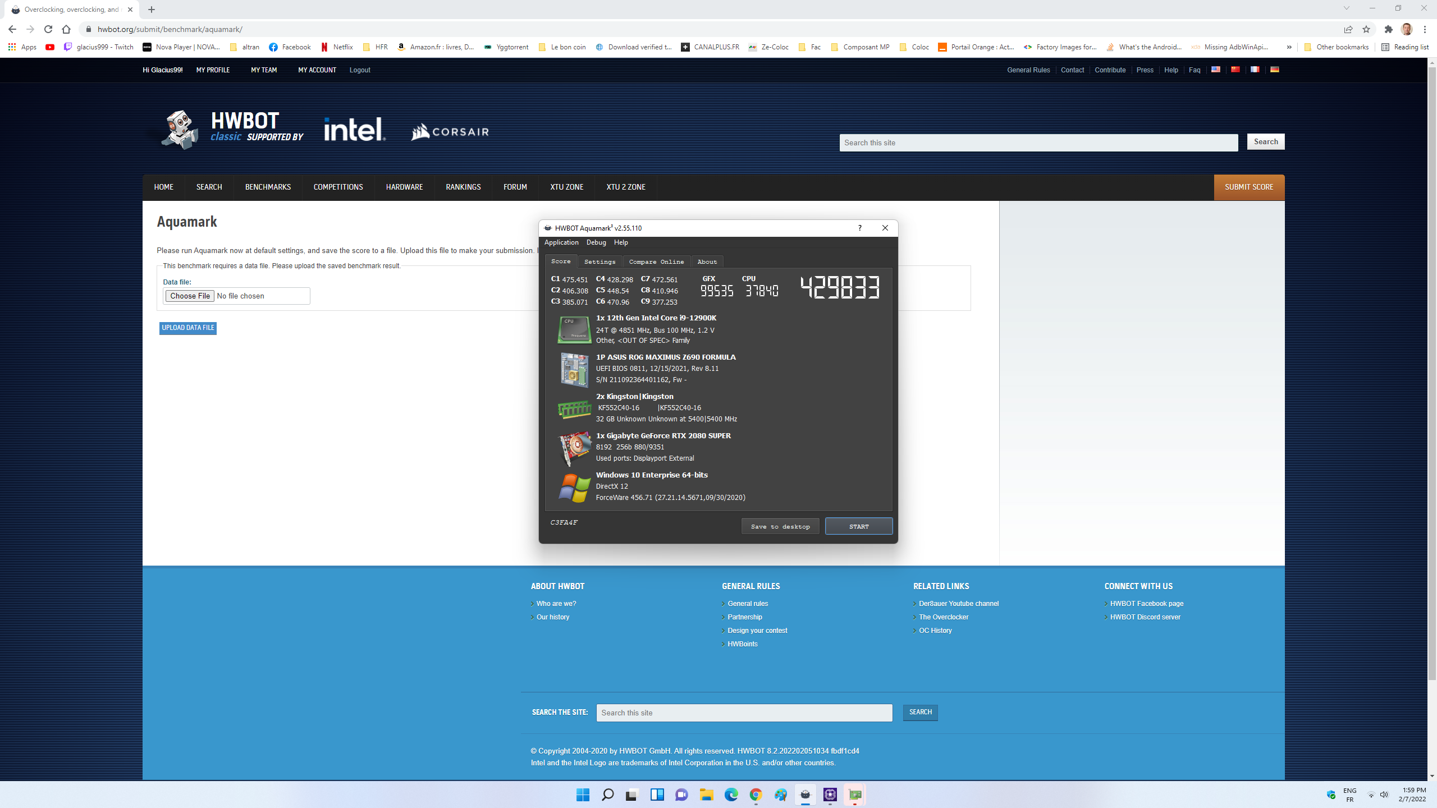Viewport: 1437px width, 808px height.
Task: Click the UPLOAD DATA FILE button
Action: pyautogui.click(x=188, y=328)
